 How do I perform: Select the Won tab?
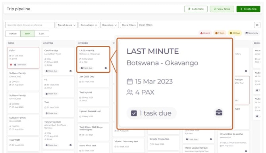coord(27,34)
